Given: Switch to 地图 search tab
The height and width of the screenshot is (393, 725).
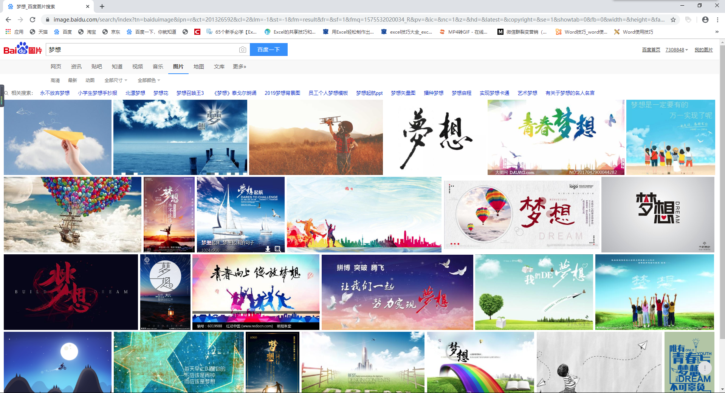Looking at the screenshot, I should (199, 67).
